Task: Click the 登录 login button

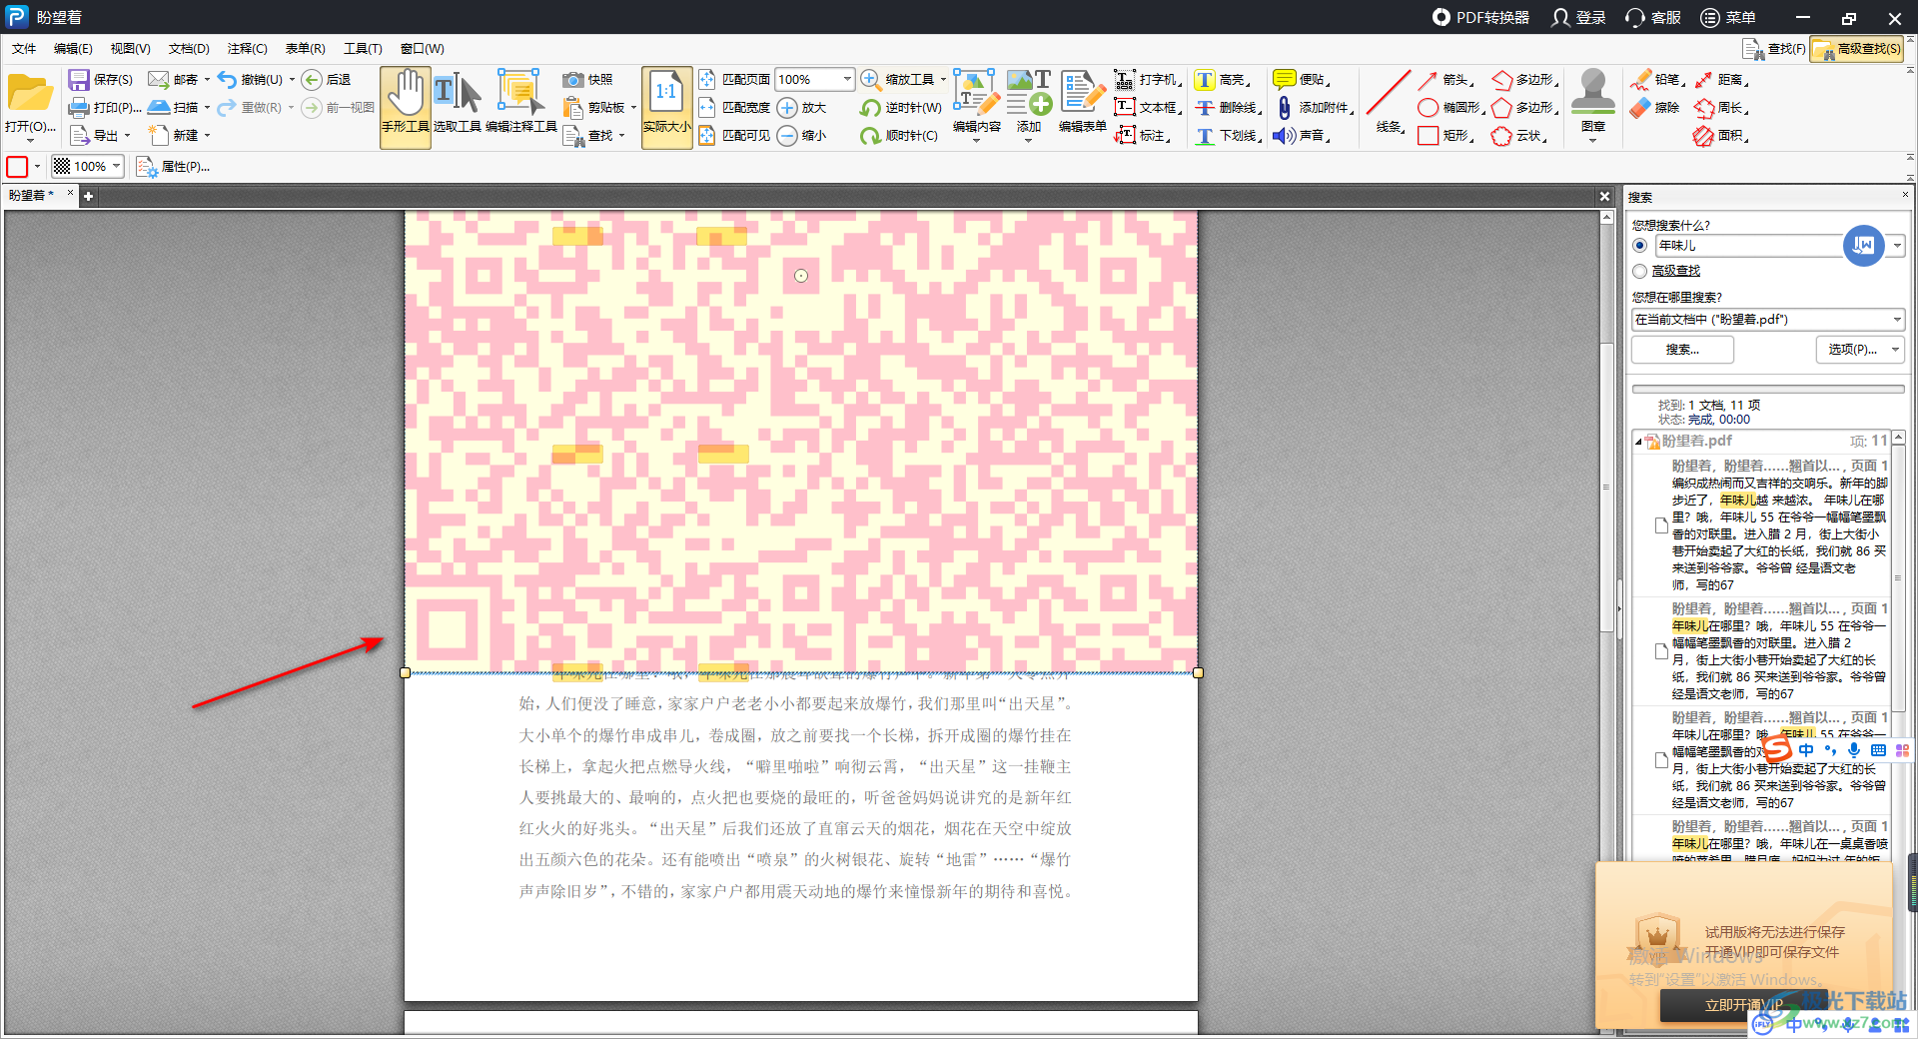Action: 1578,17
